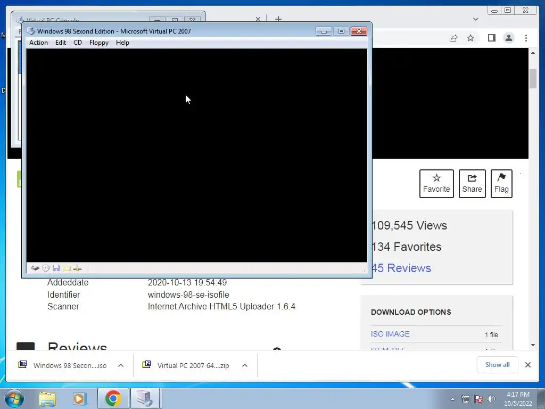Click the identifier text windows-98-se-isofile
This screenshot has height=409, width=545.
pyautogui.click(x=188, y=295)
